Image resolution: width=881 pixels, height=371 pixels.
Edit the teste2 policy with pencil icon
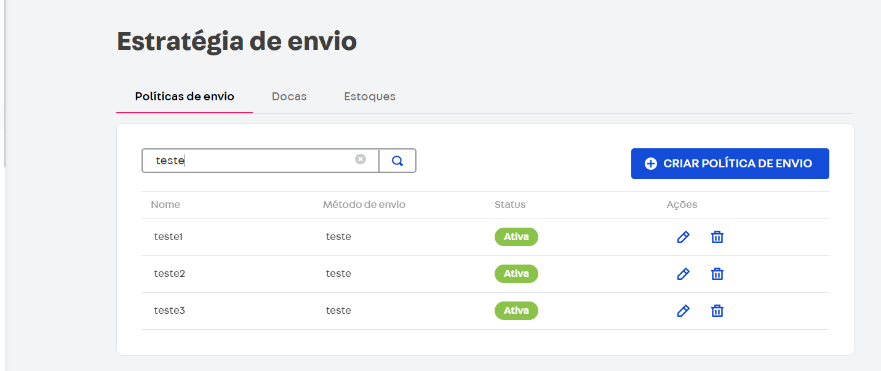coord(683,274)
